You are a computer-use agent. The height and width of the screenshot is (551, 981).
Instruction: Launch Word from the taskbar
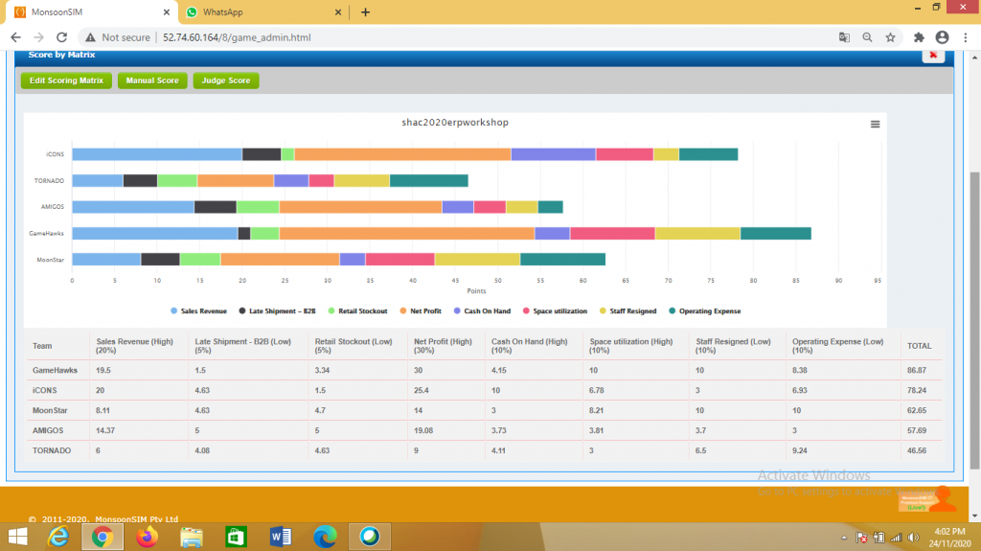[x=281, y=537]
